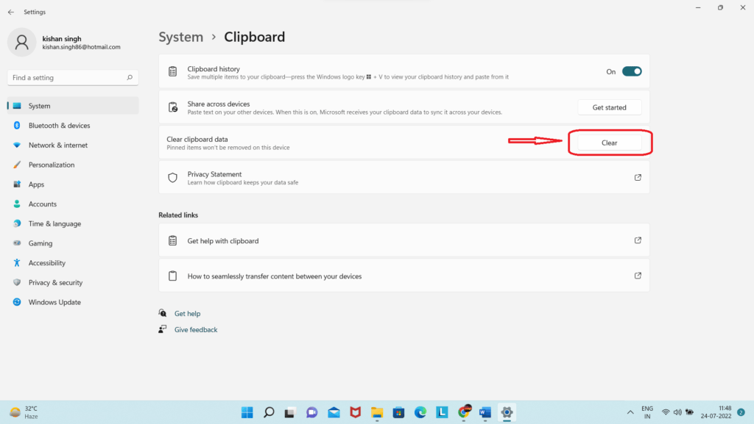Screen dimensions: 754x424
Task: Click the battery tray icon
Action: (x=689, y=412)
